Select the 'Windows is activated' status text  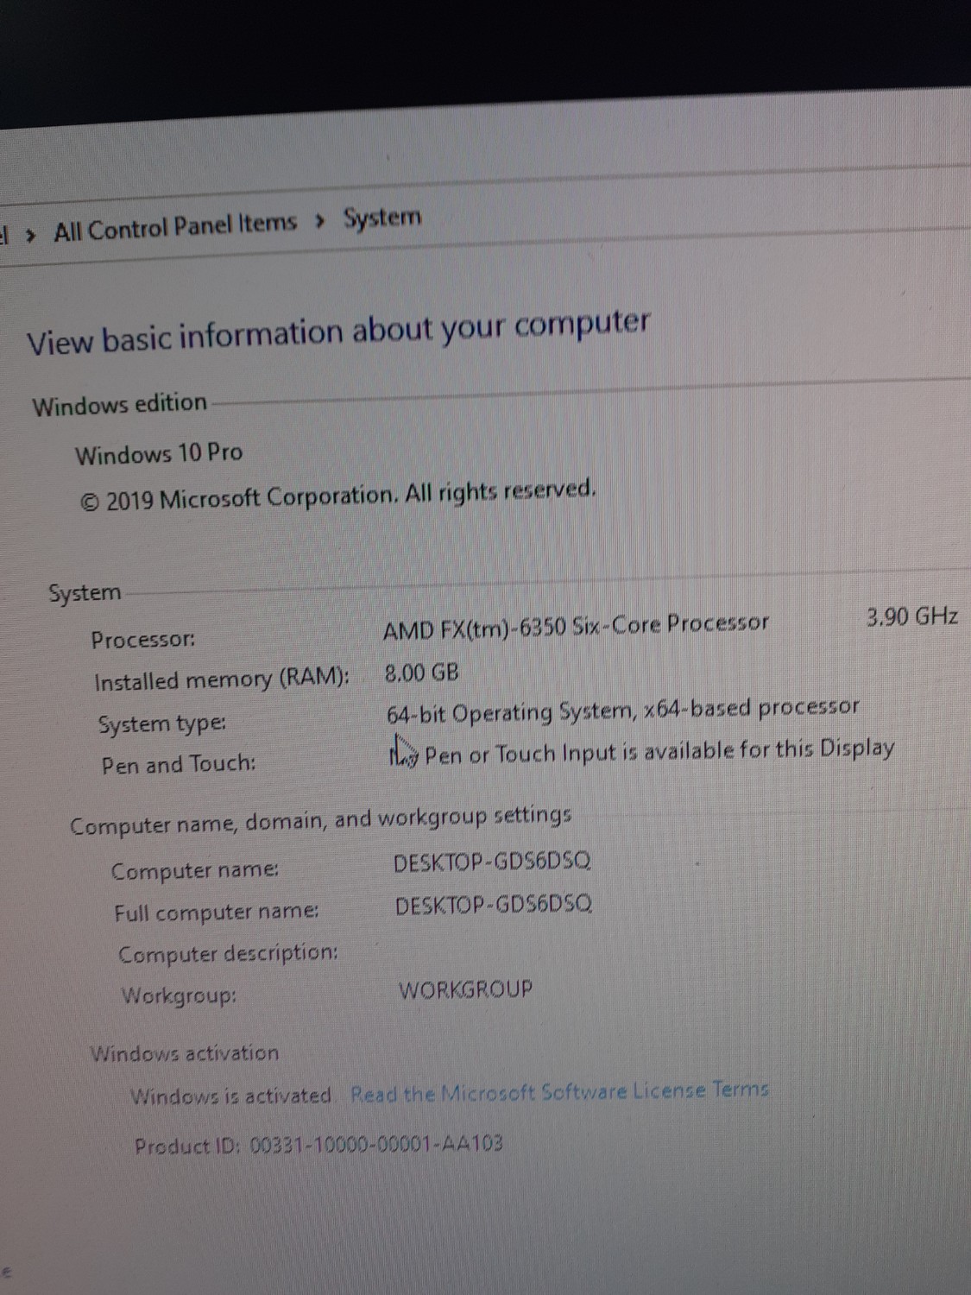click(x=230, y=1096)
